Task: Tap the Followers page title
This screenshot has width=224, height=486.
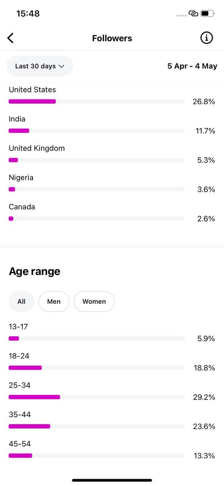Action: click(112, 38)
